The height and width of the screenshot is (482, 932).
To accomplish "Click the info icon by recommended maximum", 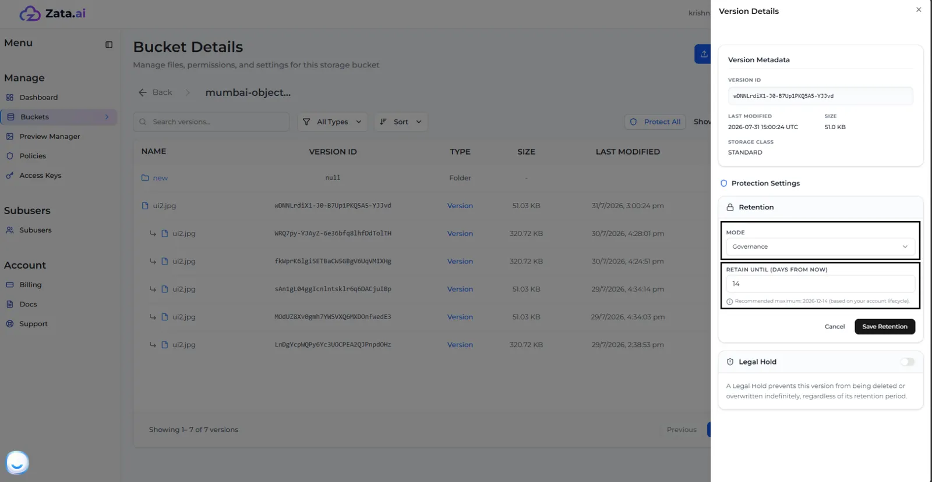I will [x=729, y=302].
